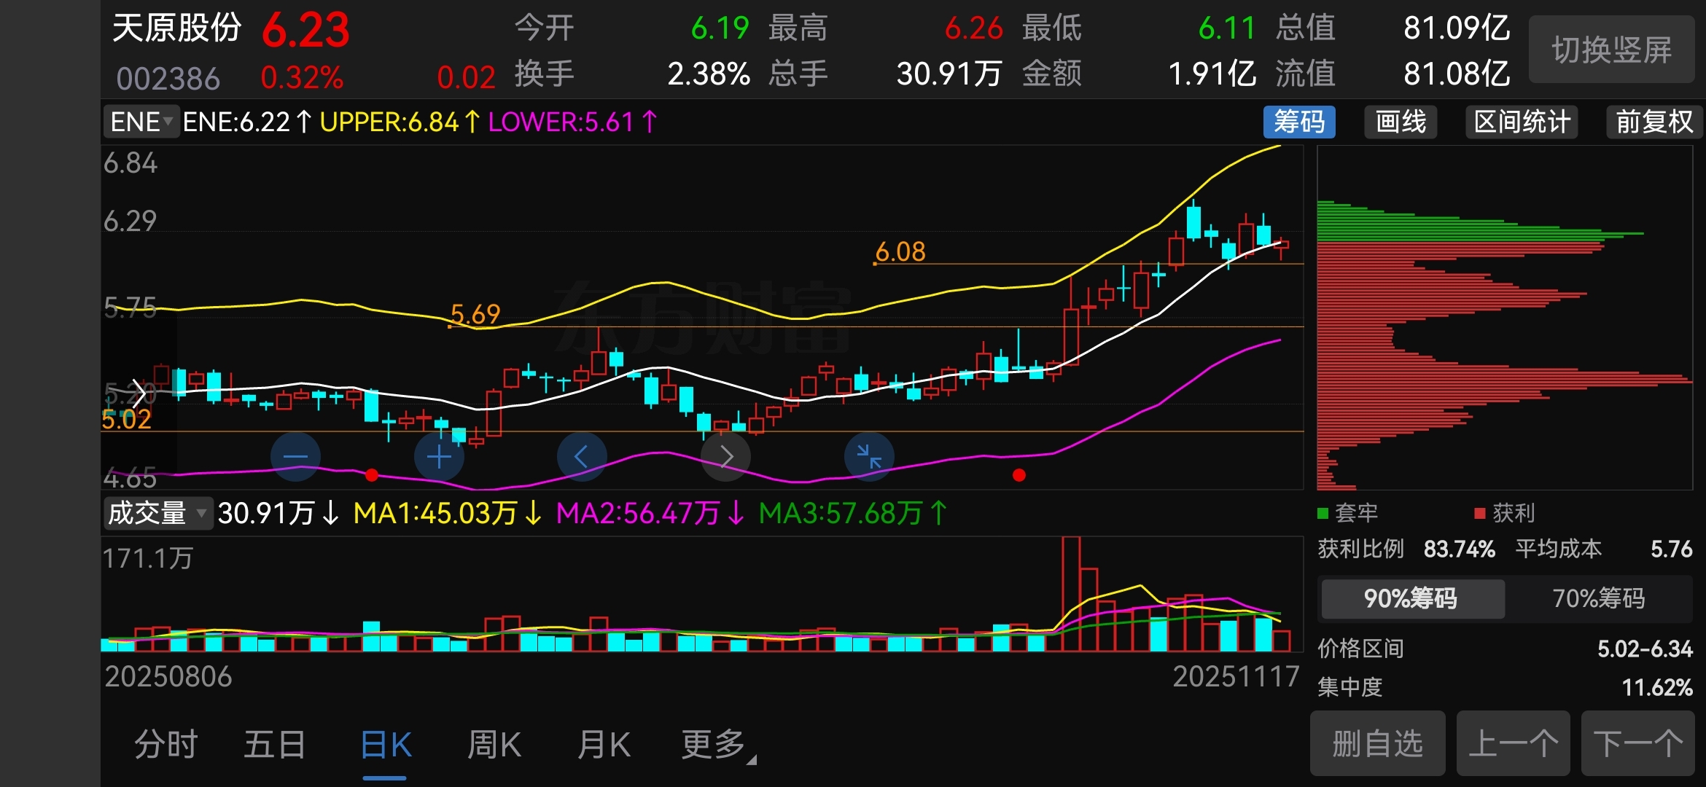Click the scroll-left arrow on chart
This screenshot has height=787, width=1706.
(x=582, y=457)
